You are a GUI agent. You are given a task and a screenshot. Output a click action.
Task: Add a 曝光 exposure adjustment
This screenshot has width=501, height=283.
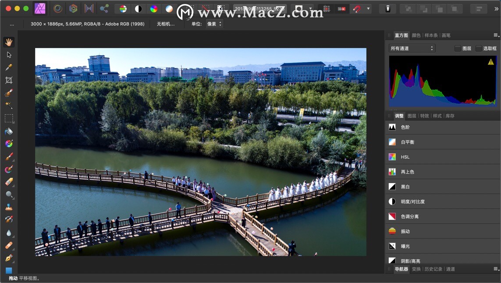pos(443,246)
